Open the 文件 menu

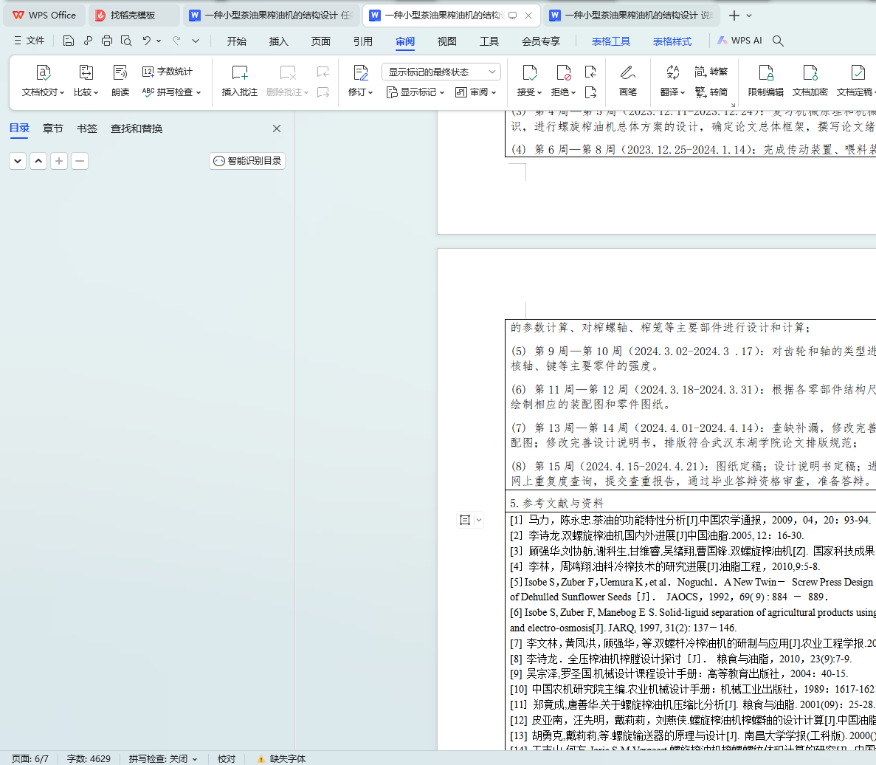click(29, 41)
